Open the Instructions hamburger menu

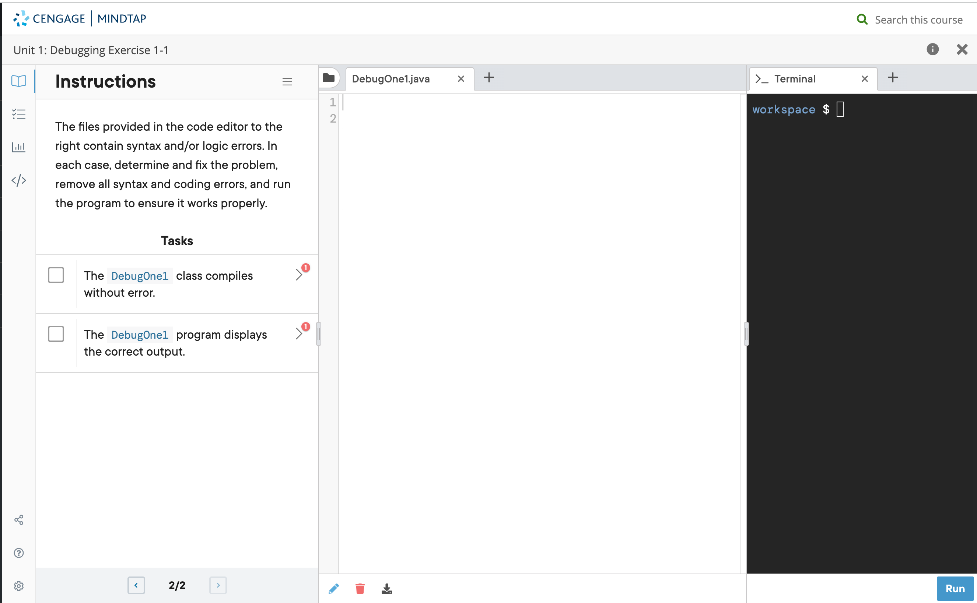pyautogui.click(x=287, y=82)
